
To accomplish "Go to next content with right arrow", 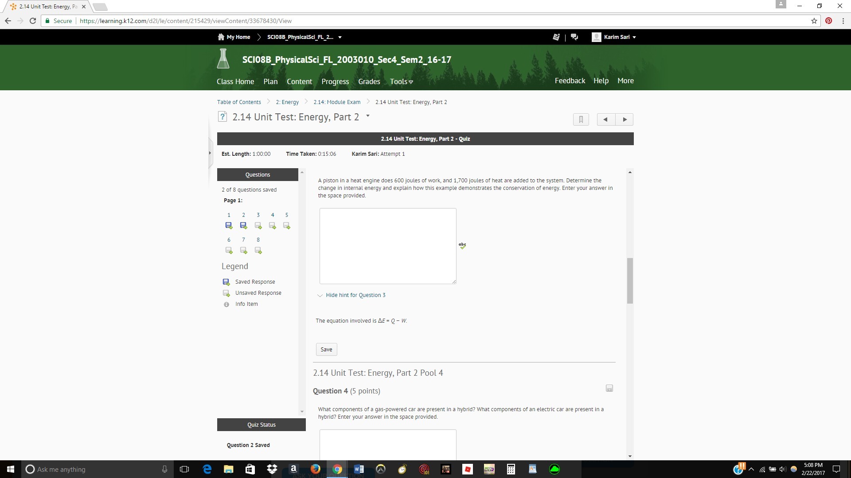I will (x=625, y=119).
